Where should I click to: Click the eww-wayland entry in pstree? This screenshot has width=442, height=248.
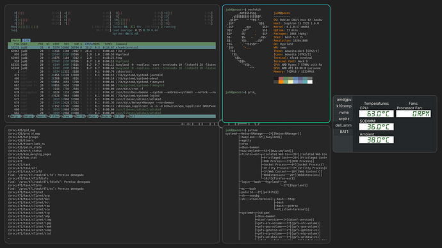267,151
